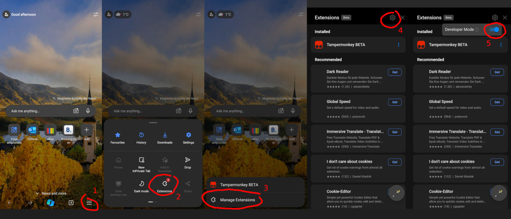Click Get for I don't care about cookies
Screen dimensions: 511x219
pyautogui.click(x=394, y=162)
